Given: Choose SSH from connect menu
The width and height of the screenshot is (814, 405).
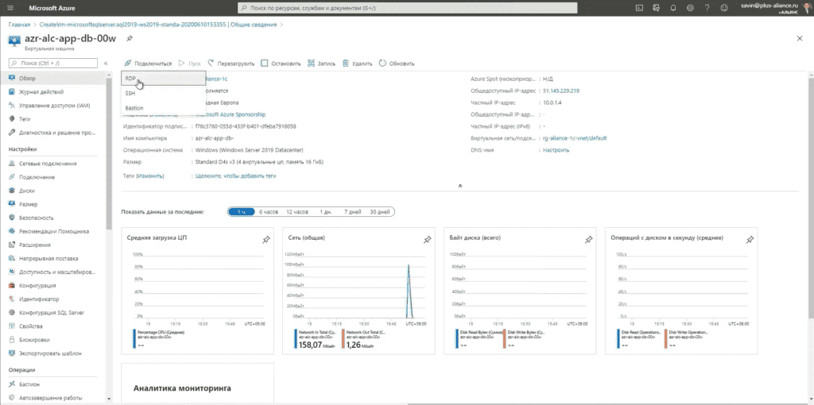Looking at the screenshot, I should pos(164,94).
